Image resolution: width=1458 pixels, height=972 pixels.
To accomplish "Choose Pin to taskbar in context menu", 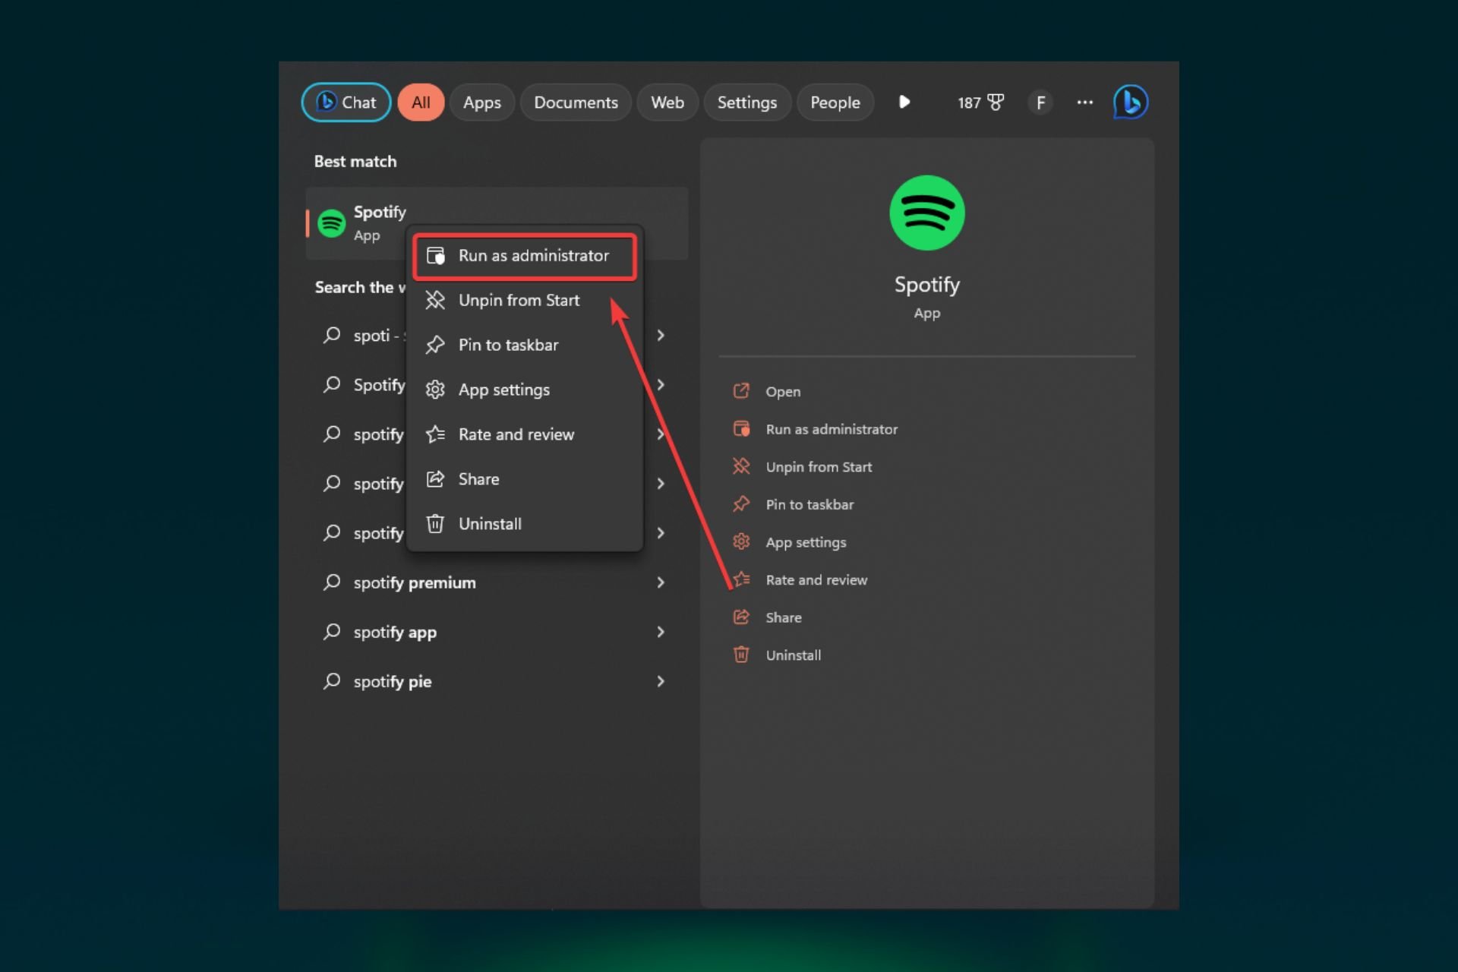I will coord(525,345).
